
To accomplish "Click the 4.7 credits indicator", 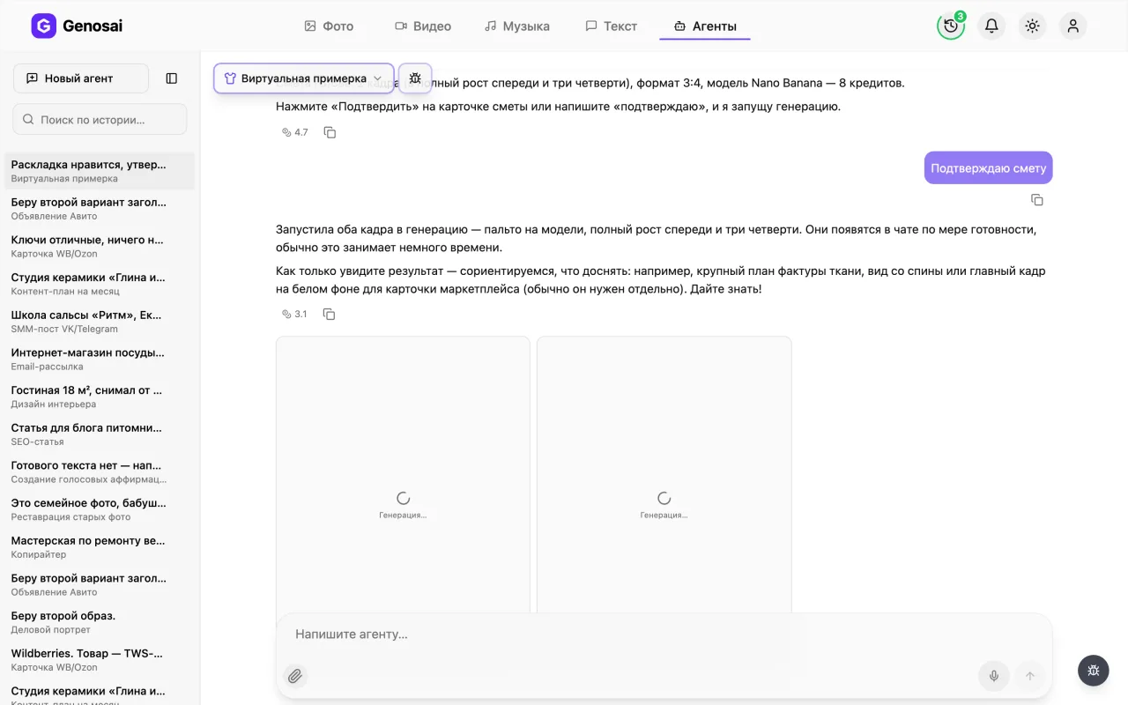I will (295, 132).
